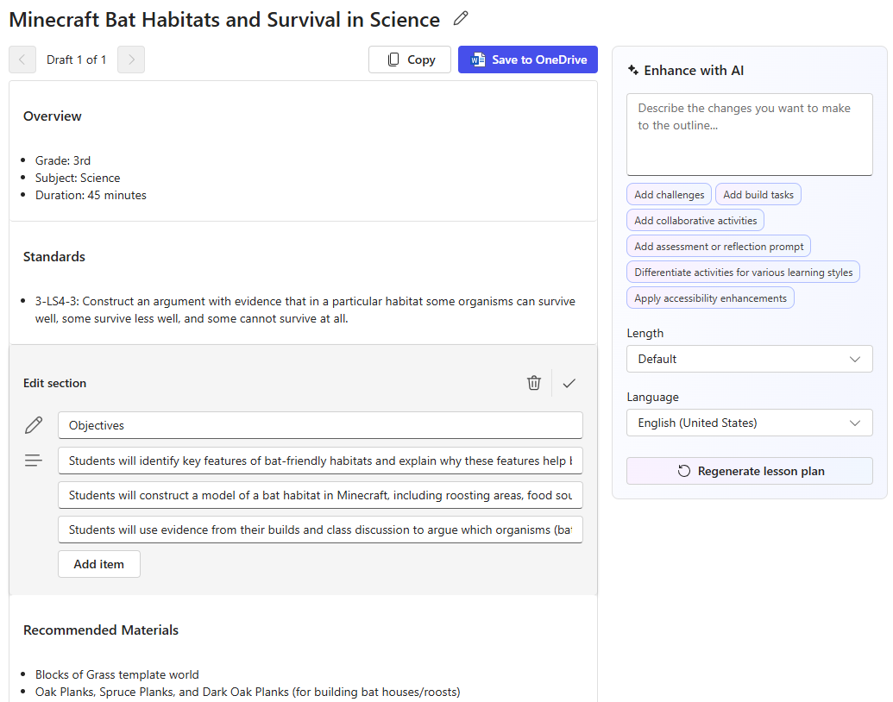Go to previous draft arrow
This screenshot has height=702, width=893.
[x=22, y=60]
